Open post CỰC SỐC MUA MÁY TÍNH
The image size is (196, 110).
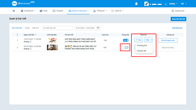(x=81, y=40)
